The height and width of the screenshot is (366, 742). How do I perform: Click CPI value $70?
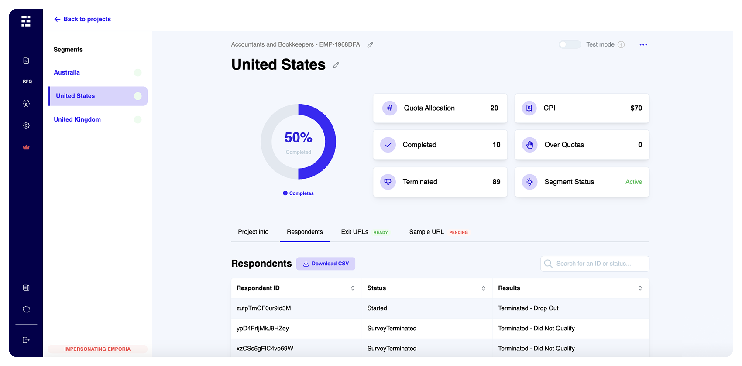(x=636, y=108)
